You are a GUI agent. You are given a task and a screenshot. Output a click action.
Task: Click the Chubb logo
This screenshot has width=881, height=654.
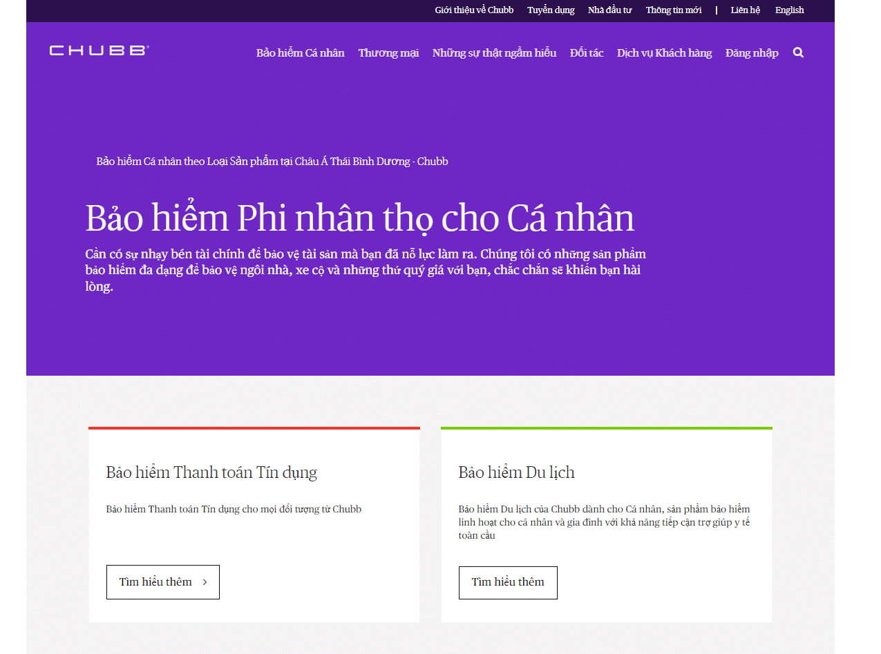[100, 50]
